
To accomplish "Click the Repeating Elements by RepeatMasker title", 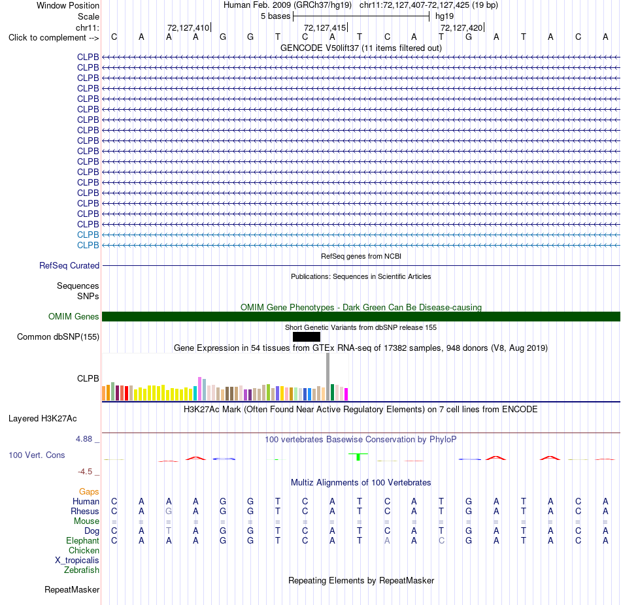I will (361, 580).
